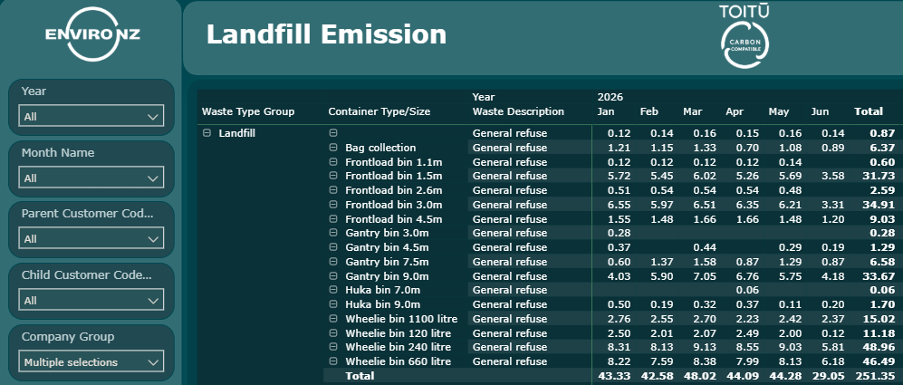
Task: Collapse the Frontload bin 1.1m row
Action: 332,162
